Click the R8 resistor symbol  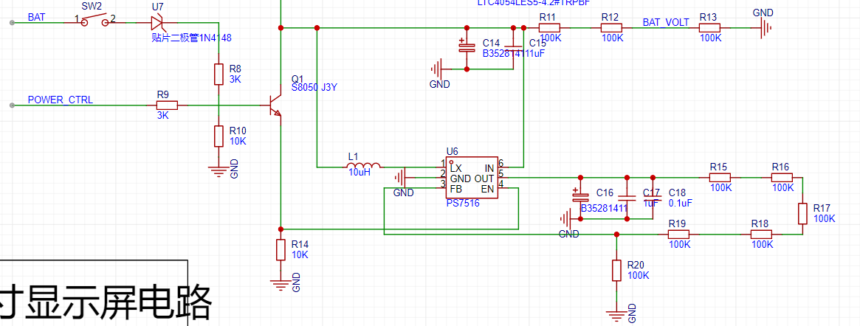[219, 74]
